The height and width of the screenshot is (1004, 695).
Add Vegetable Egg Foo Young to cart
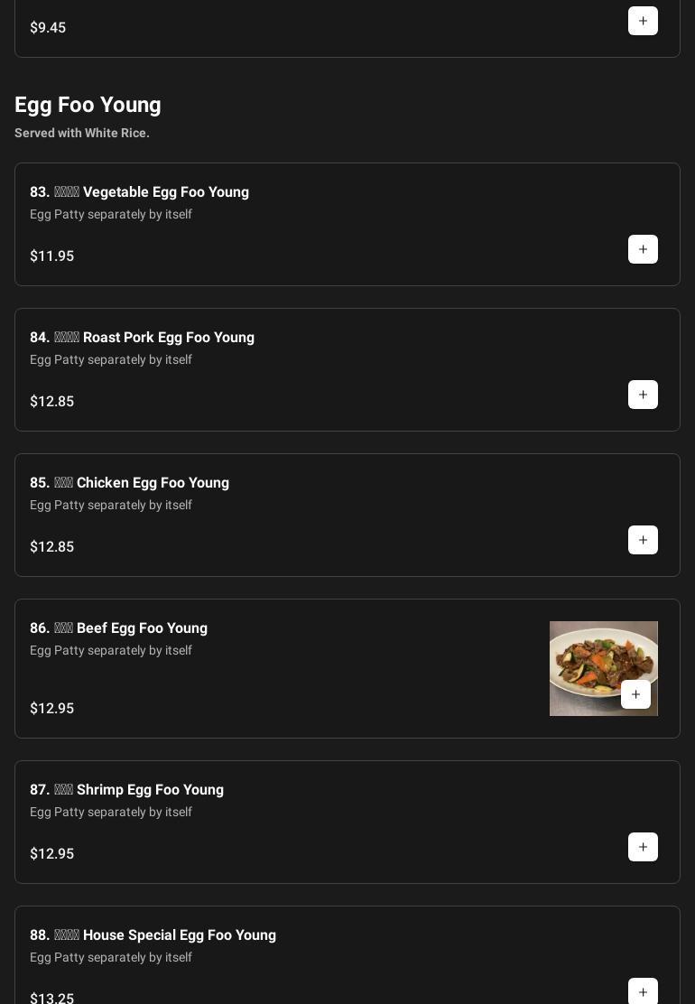pos(643,249)
